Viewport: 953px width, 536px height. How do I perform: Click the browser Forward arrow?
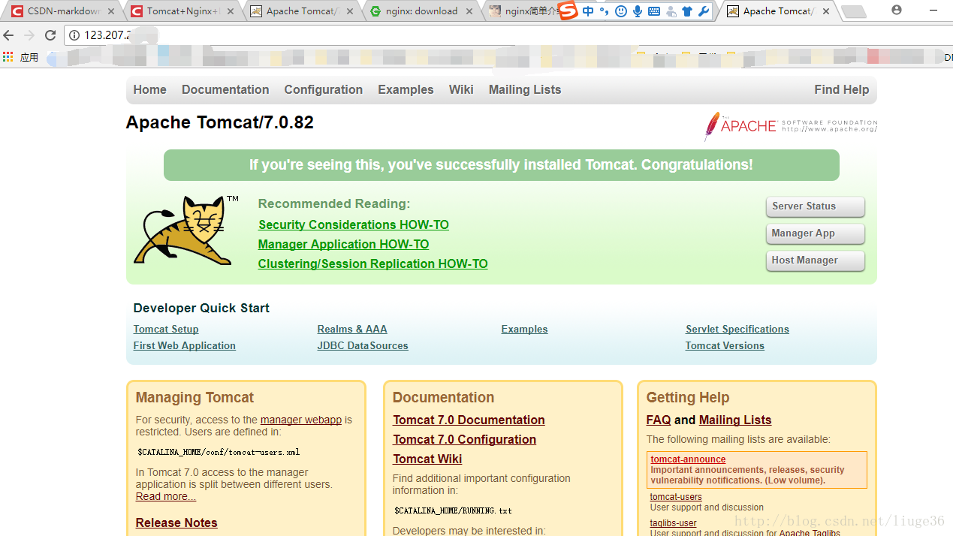29,35
